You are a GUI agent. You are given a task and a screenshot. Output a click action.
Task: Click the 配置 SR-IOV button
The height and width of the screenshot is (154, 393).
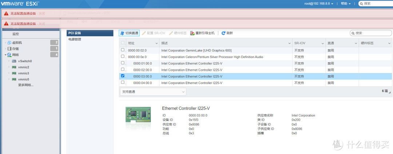154,33
